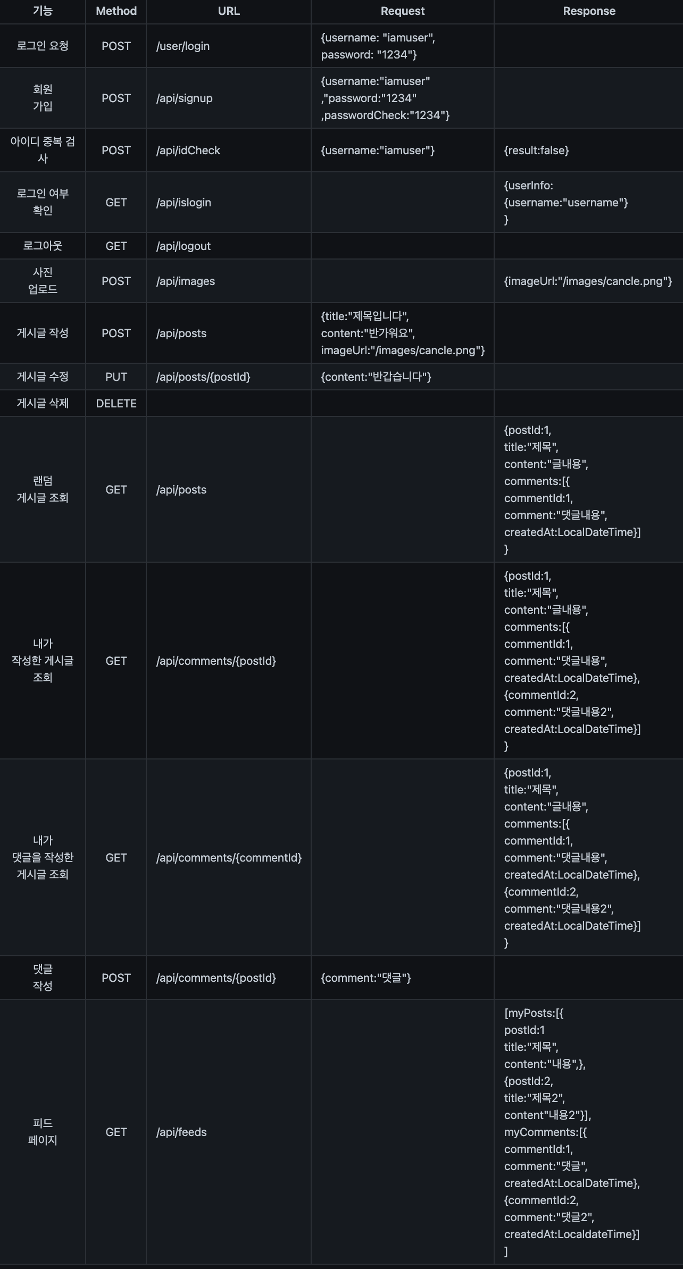
Task: Select the 내가 작성한 게시글 조회 cell
Action: [43, 661]
